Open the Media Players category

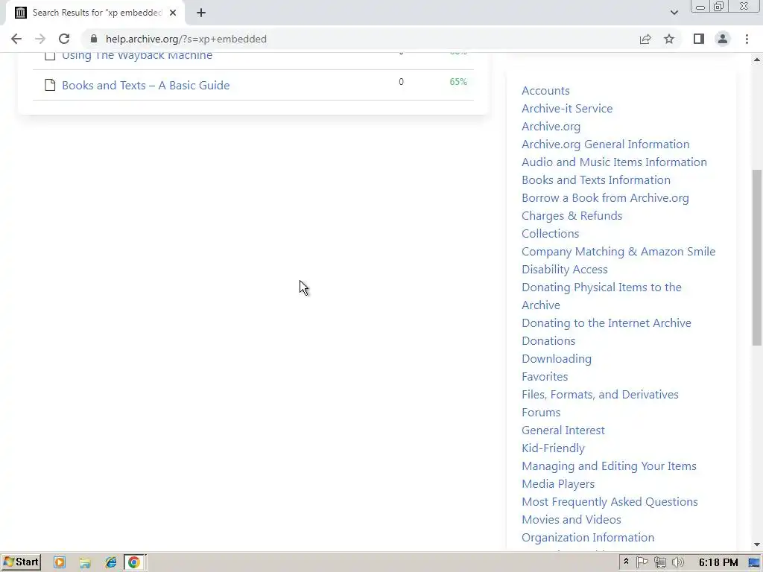[557, 484]
